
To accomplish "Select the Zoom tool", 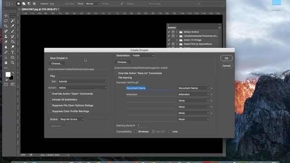I will (13, 63).
